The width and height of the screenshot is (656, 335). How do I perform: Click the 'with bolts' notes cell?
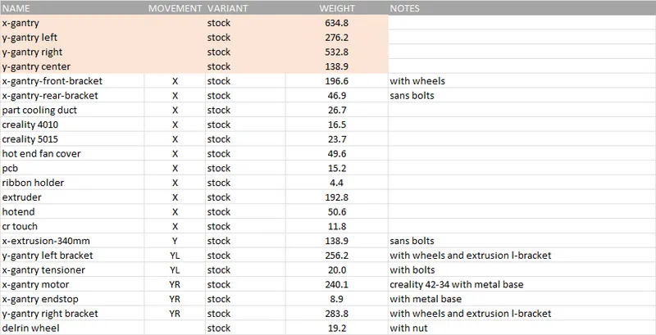[412, 269]
